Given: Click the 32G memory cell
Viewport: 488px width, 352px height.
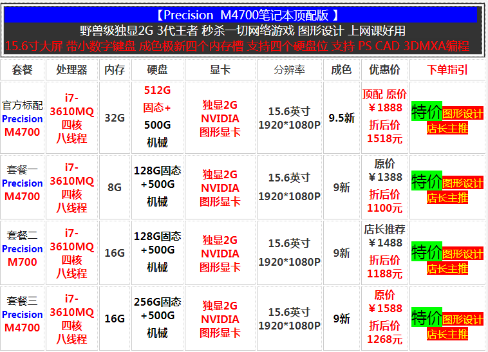Looking at the screenshot, I should click(x=115, y=118).
